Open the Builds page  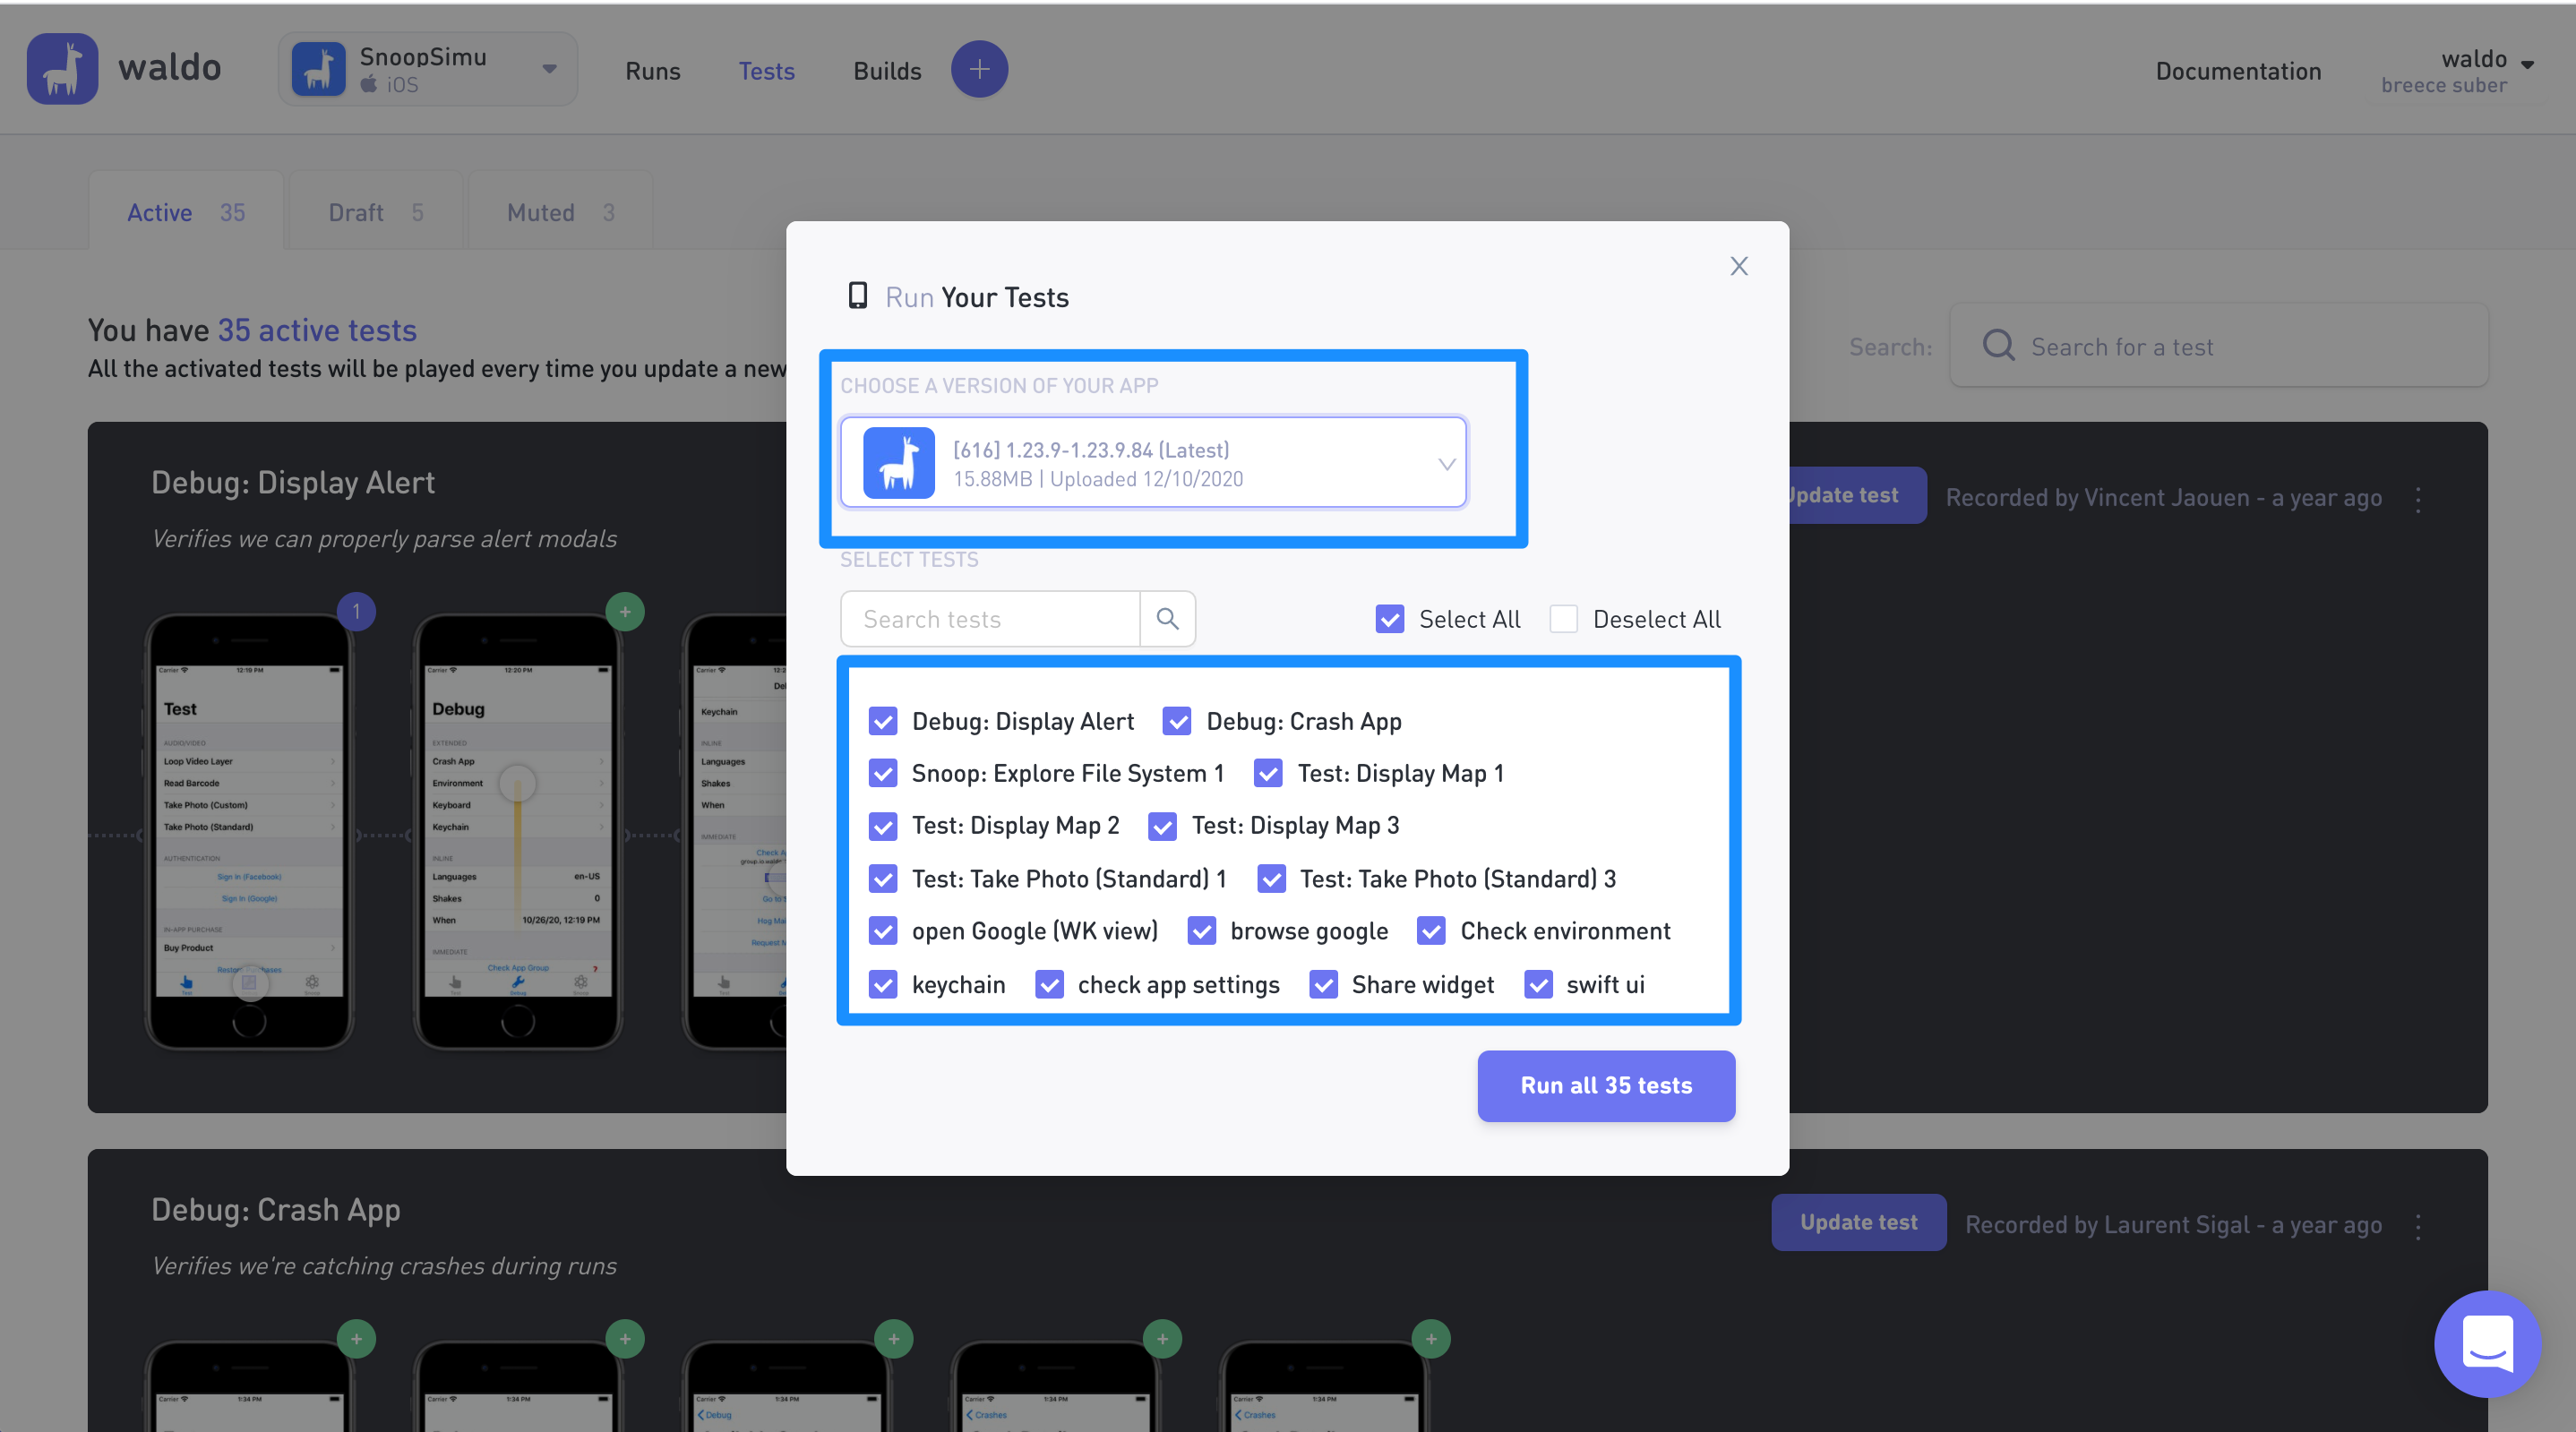tap(887, 71)
